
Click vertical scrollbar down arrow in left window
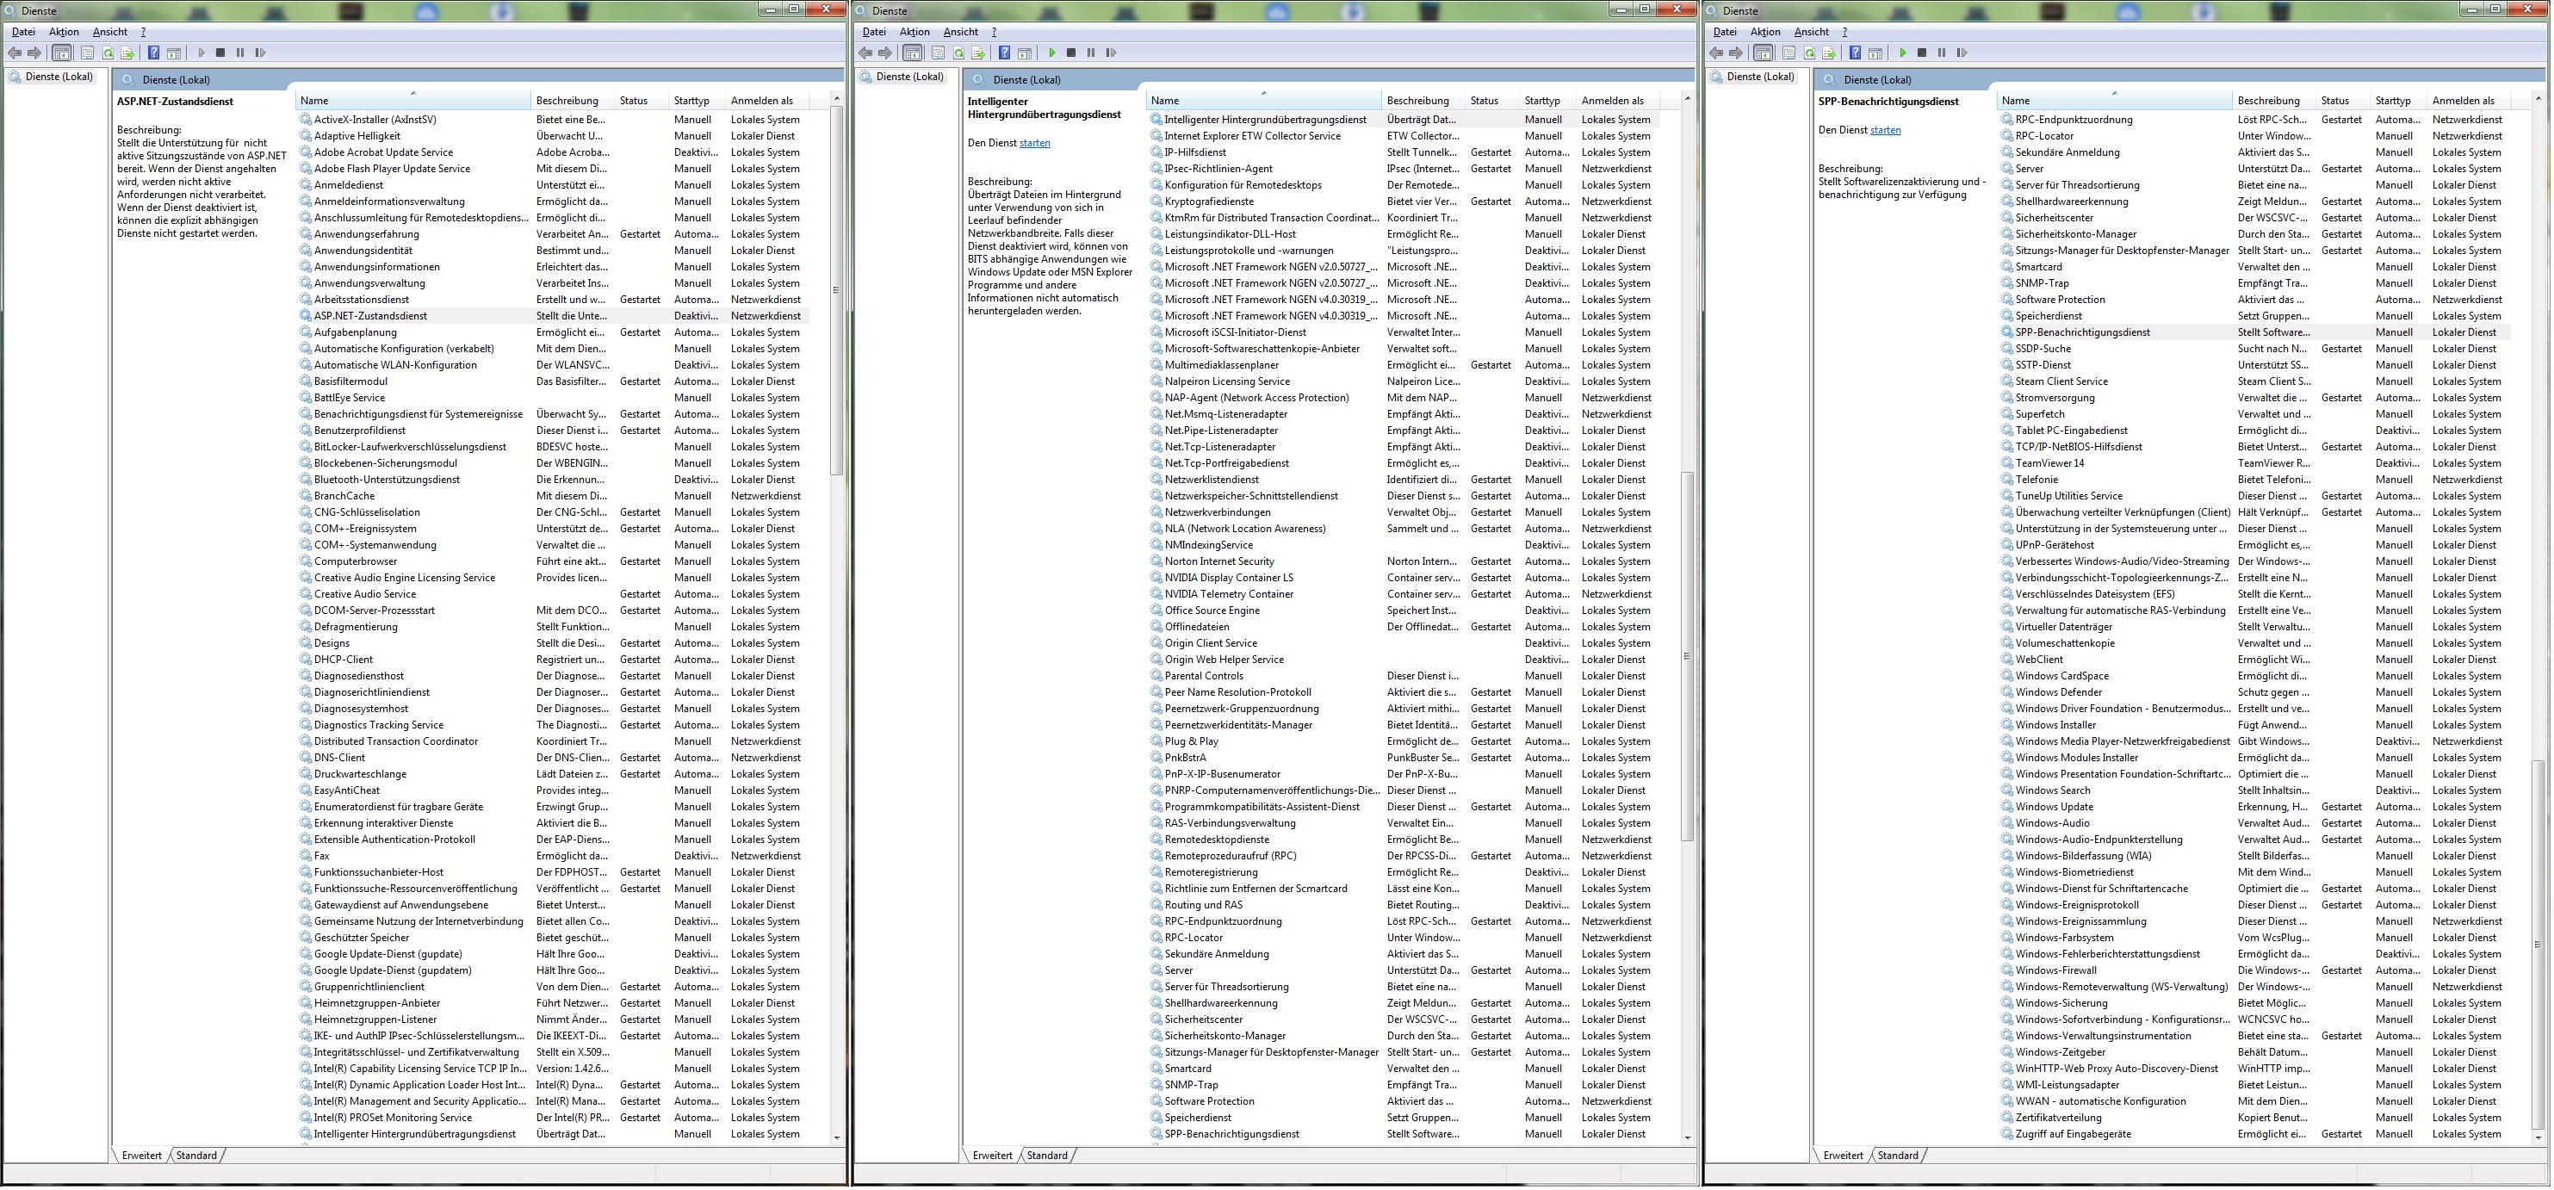(837, 1138)
